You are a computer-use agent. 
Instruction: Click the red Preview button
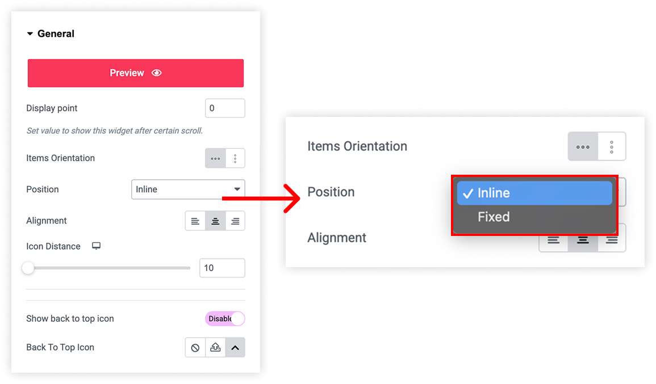click(136, 73)
